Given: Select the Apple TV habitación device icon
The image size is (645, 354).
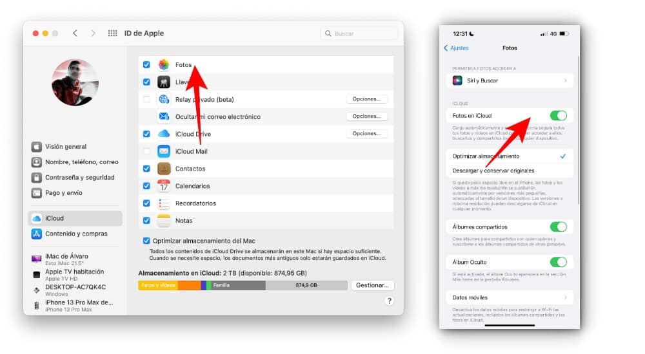Looking at the screenshot, I should coord(37,275).
